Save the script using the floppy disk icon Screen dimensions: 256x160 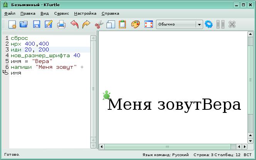(x=37, y=24)
